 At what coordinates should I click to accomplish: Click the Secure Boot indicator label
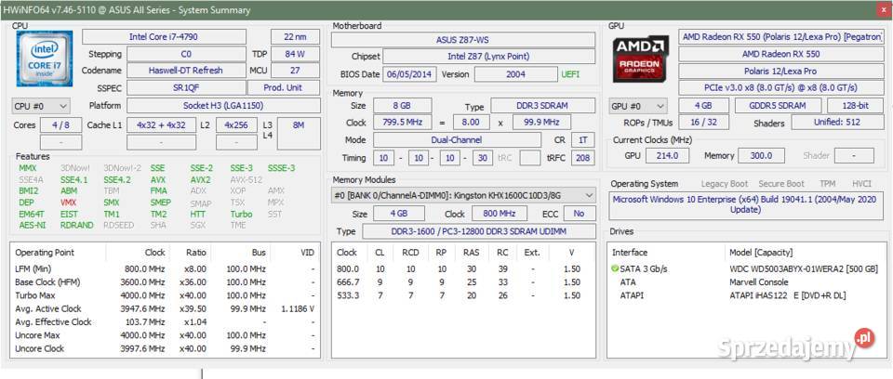click(x=781, y=184)
